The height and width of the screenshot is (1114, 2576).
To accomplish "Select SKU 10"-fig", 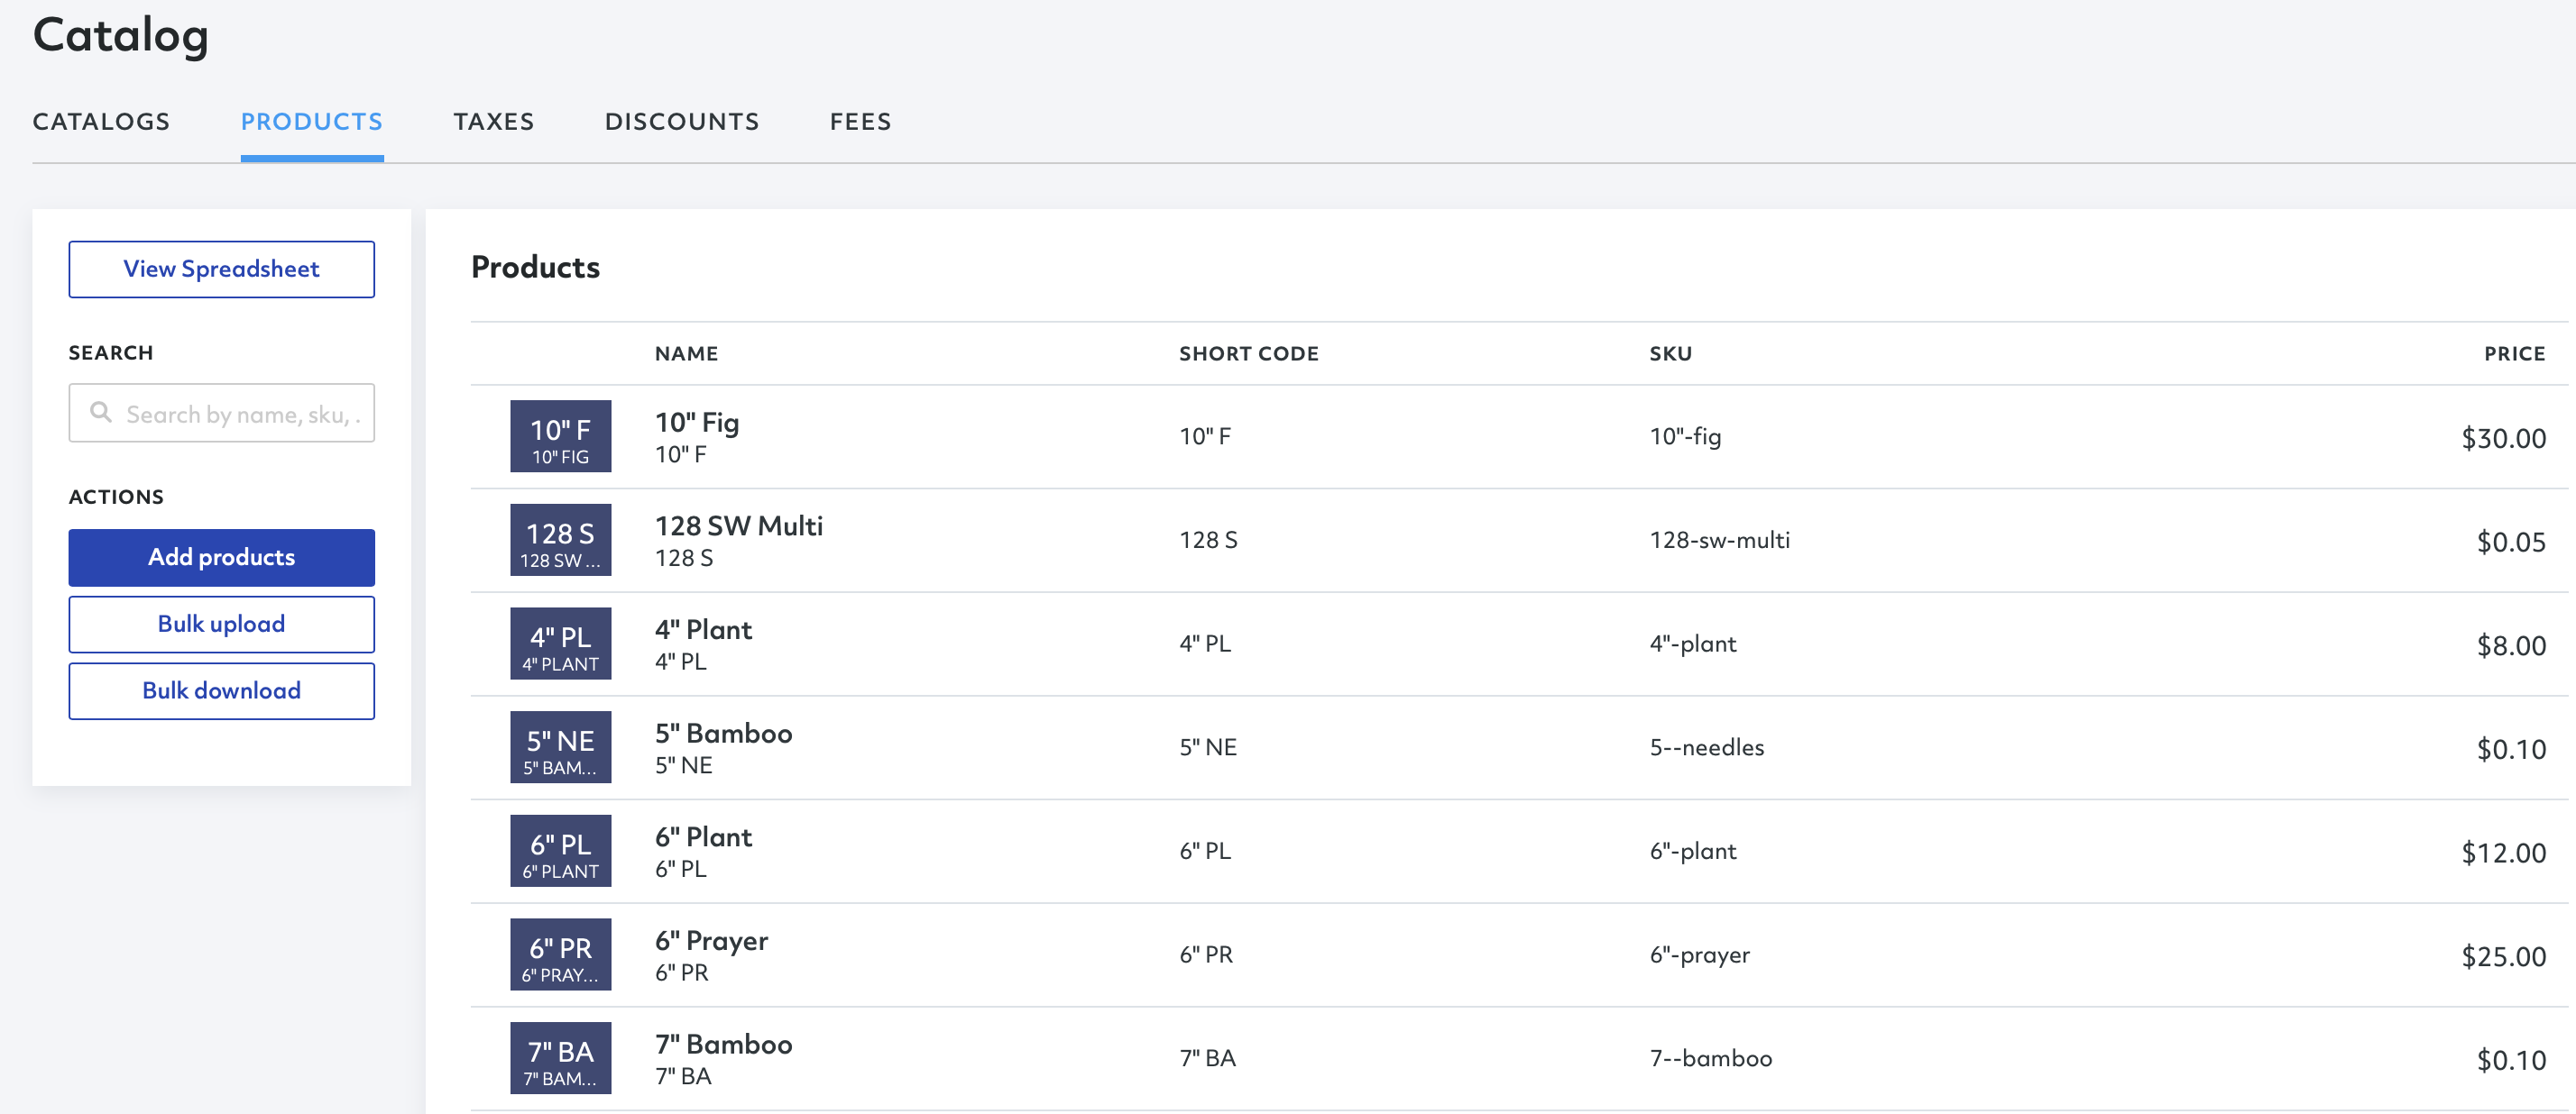I will (x=1686, y=436).
